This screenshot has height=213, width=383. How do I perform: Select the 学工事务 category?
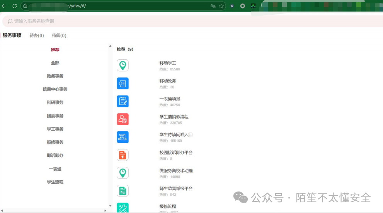point(55,129)
